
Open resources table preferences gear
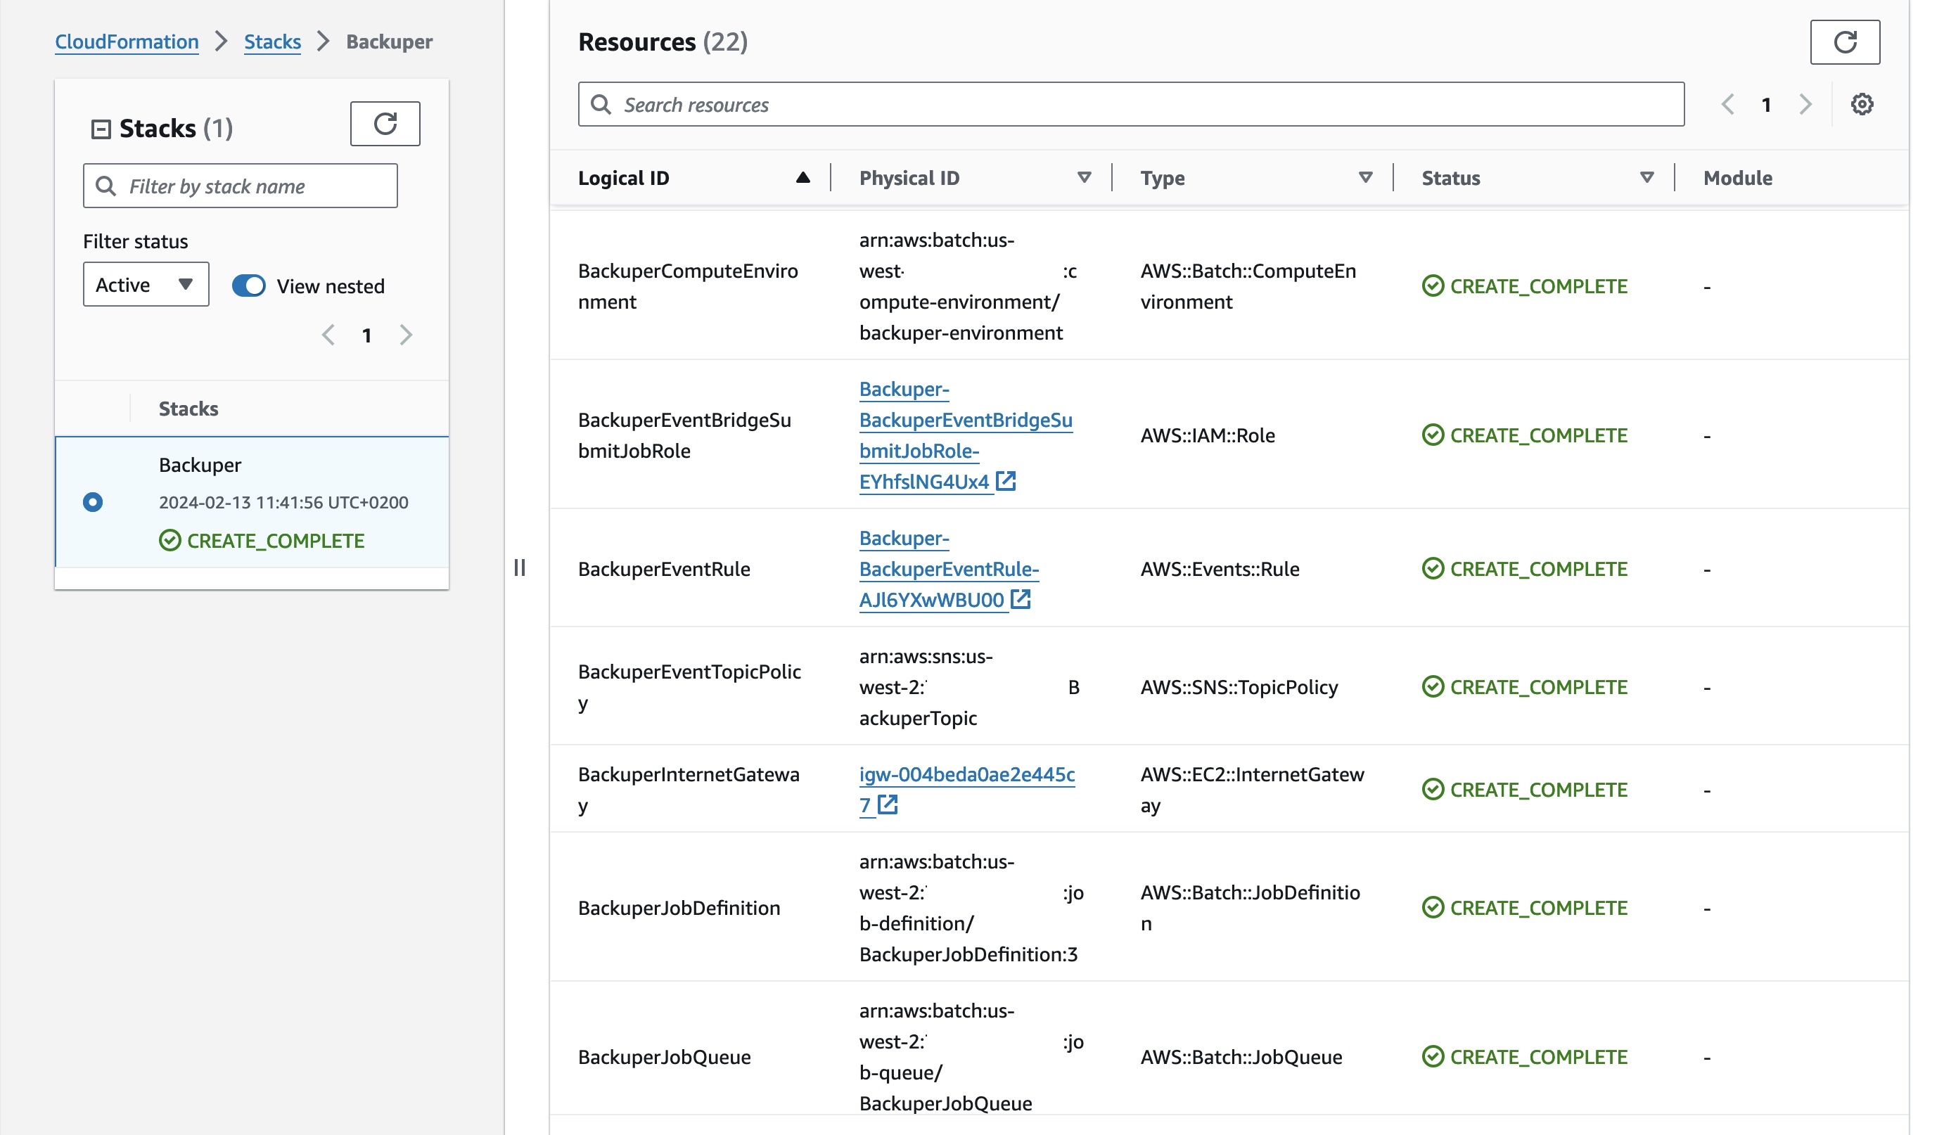(x=1862, y=104)
